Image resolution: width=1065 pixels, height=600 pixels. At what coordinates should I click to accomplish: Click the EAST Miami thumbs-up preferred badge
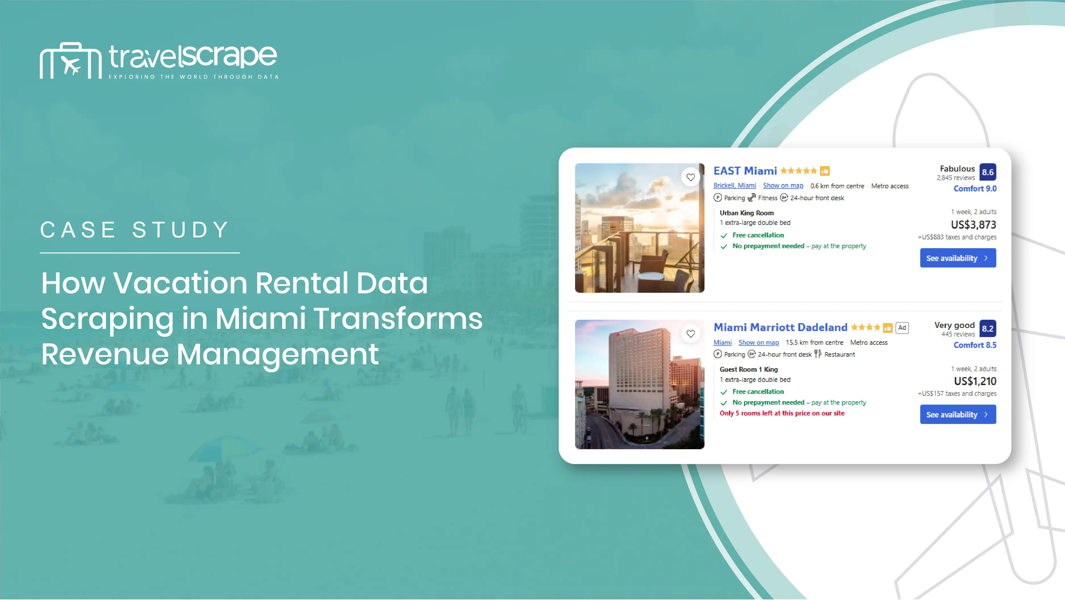click(825, 171)
